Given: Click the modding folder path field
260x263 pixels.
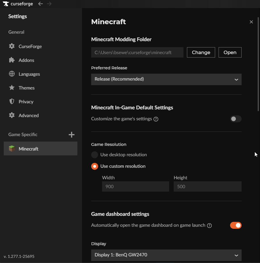Looking at the screenshot, I should pos(137,52).
